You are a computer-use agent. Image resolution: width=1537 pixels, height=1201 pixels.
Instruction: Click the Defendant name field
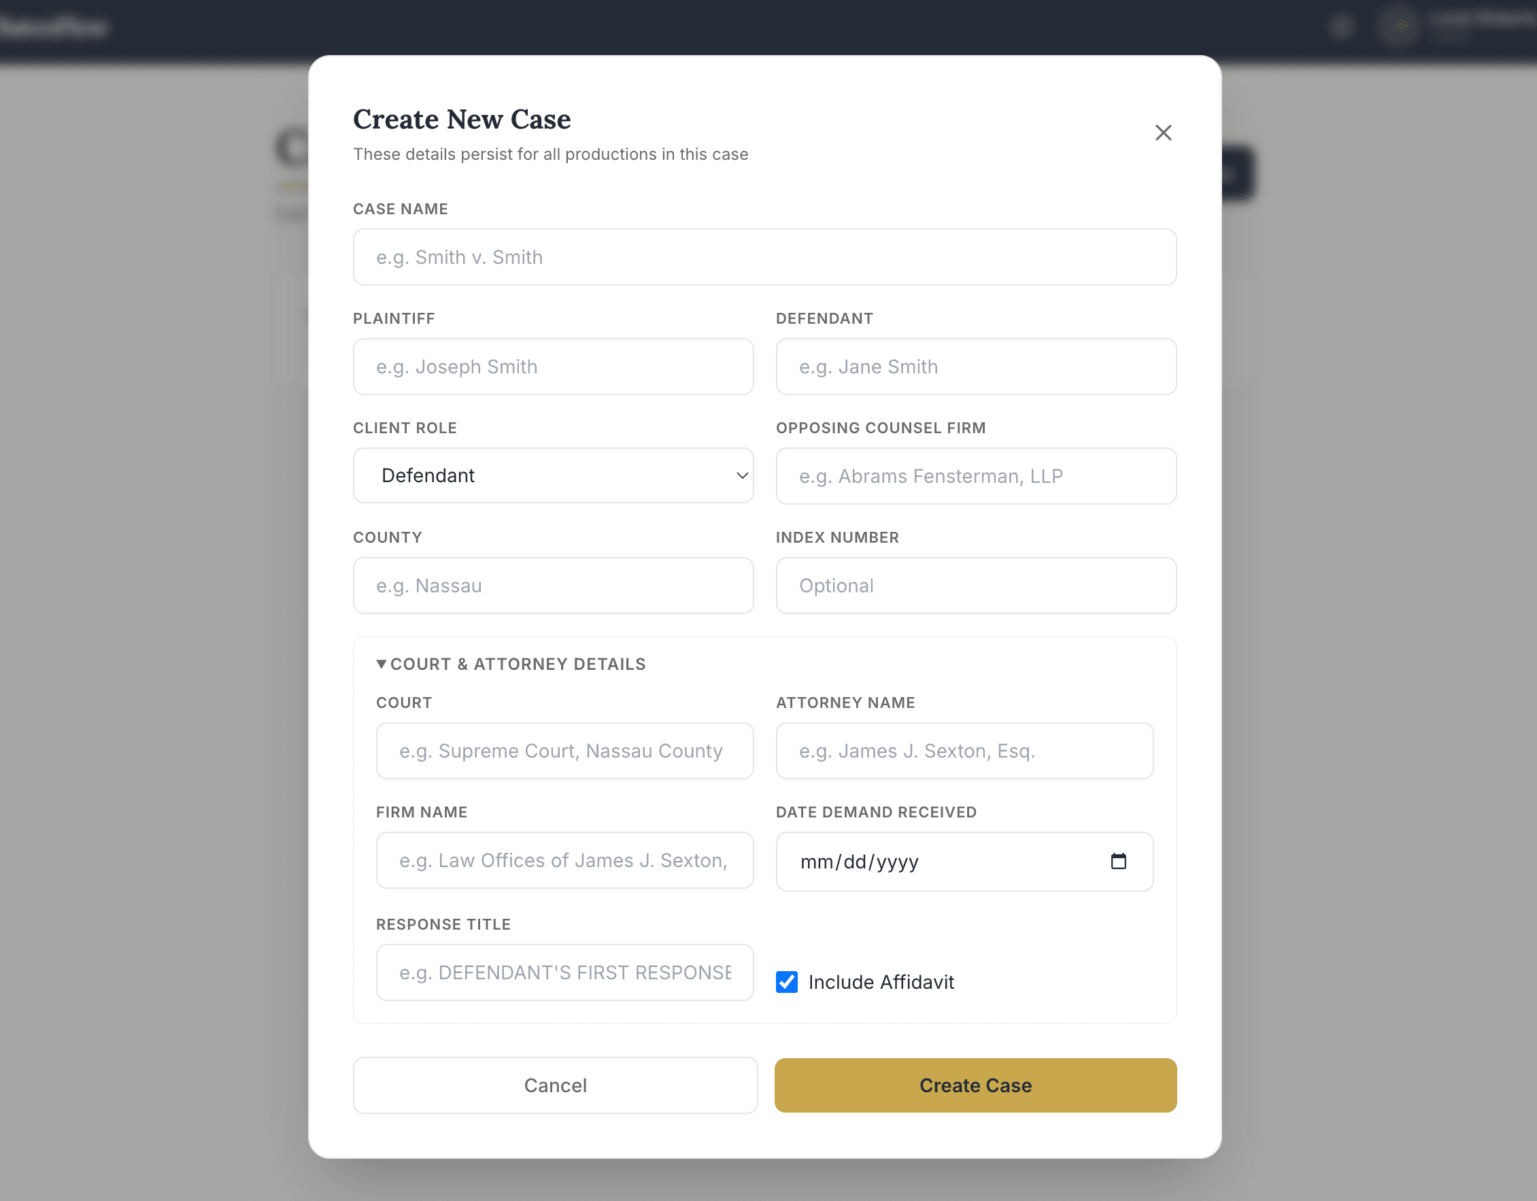coord(976,367)
